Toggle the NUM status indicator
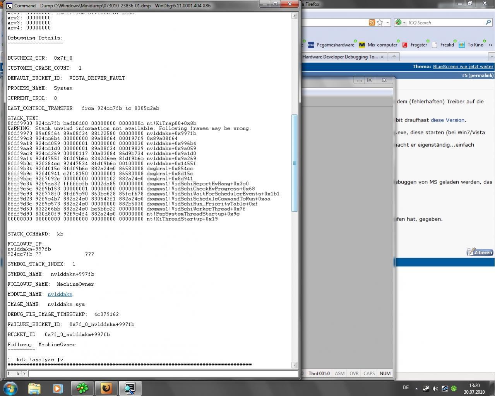495x396 pixels. [385, 373]
